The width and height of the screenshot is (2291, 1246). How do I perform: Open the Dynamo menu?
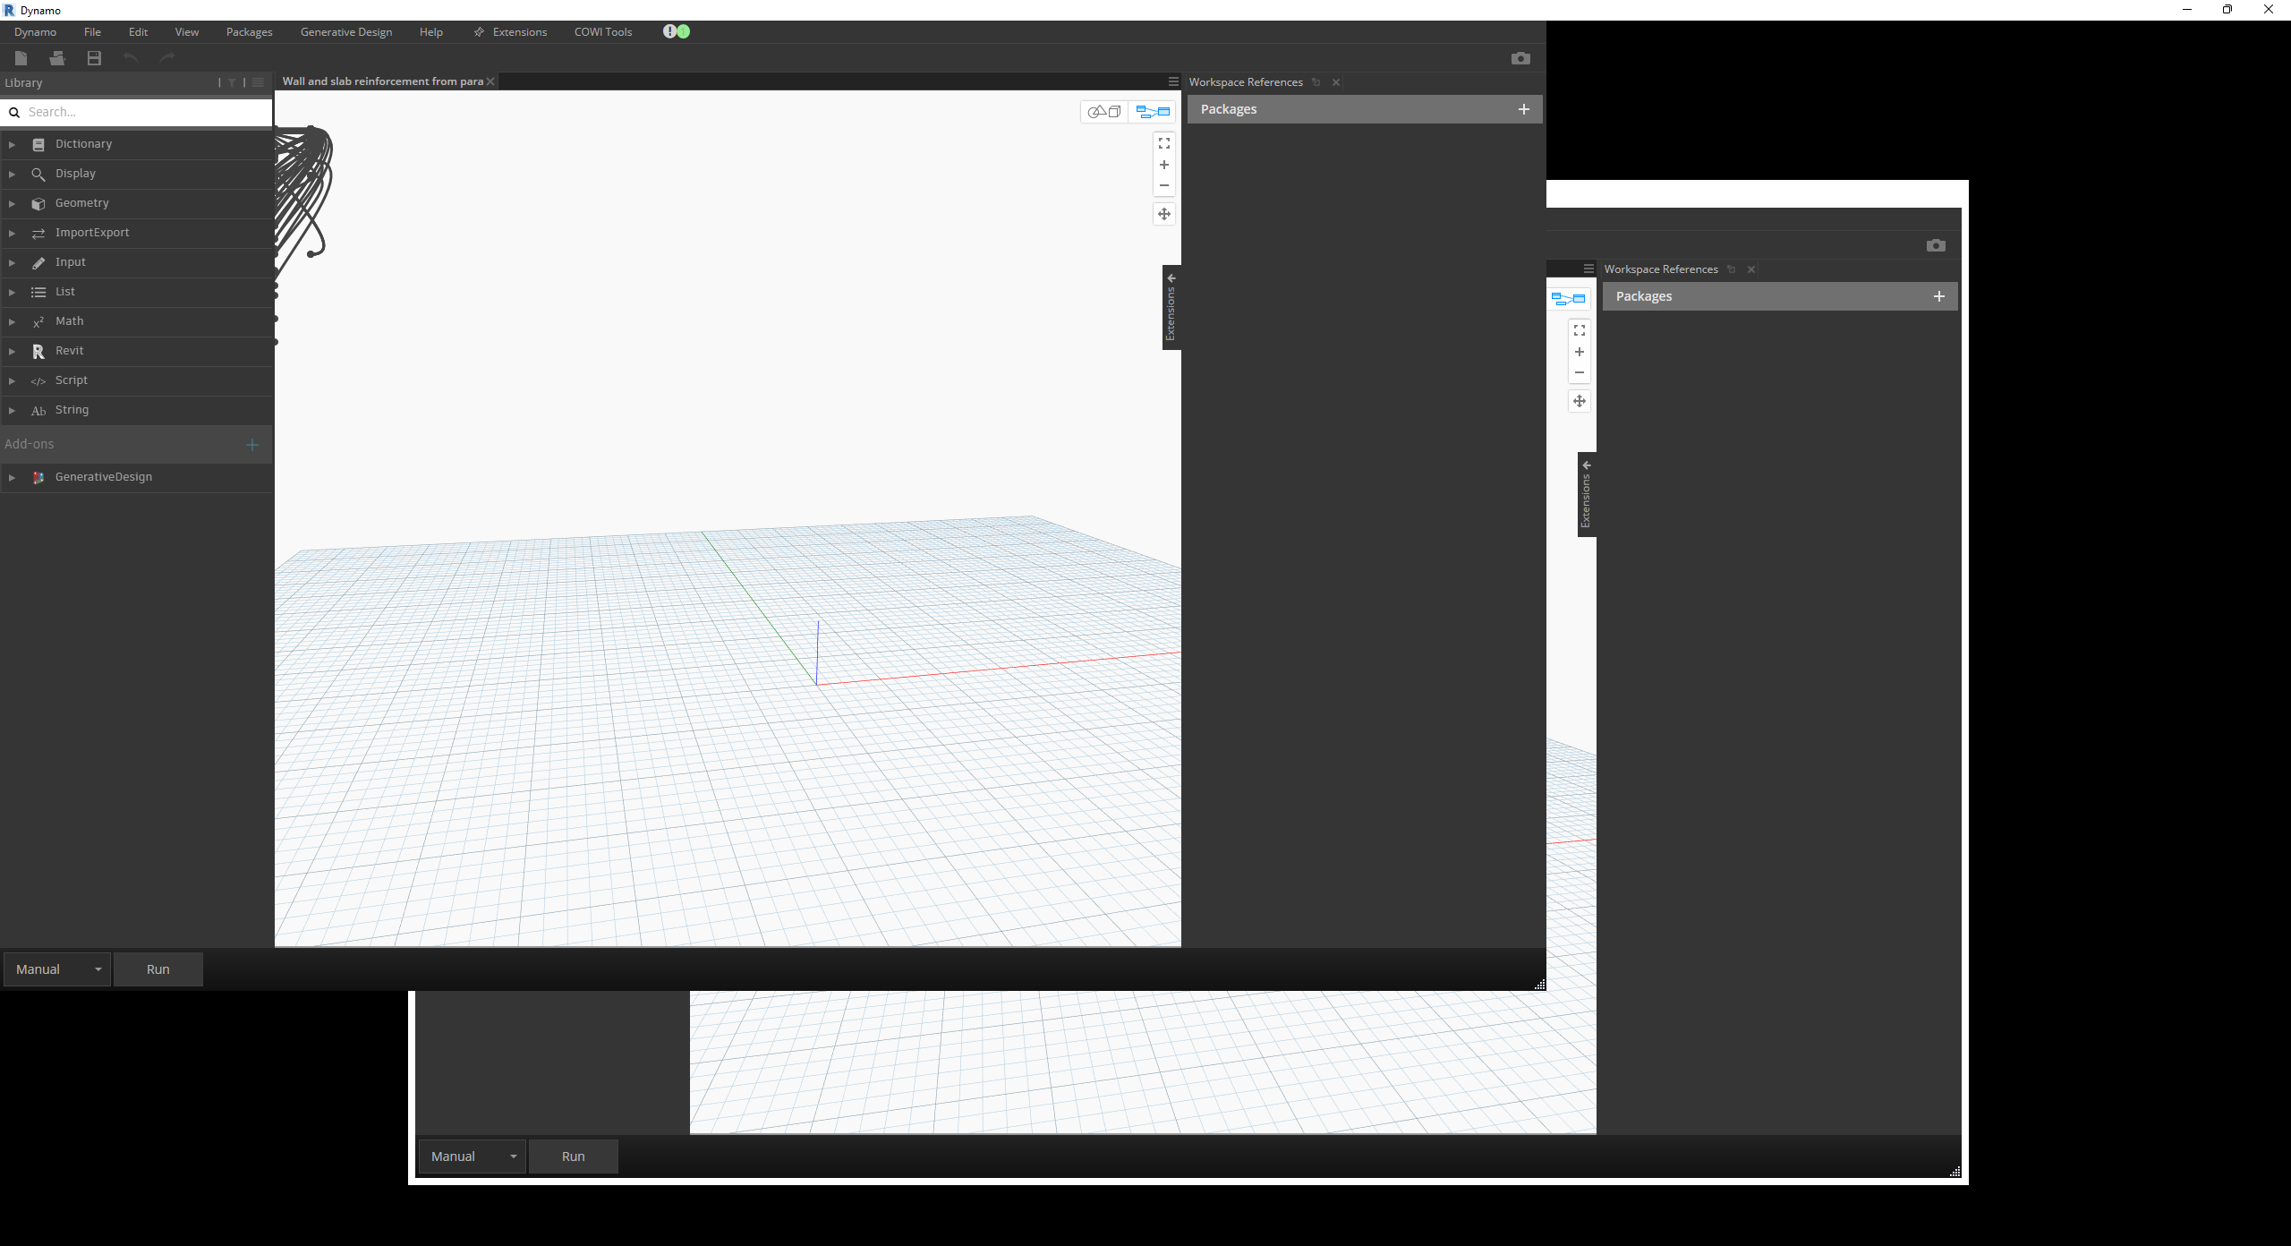click(36, 32)
